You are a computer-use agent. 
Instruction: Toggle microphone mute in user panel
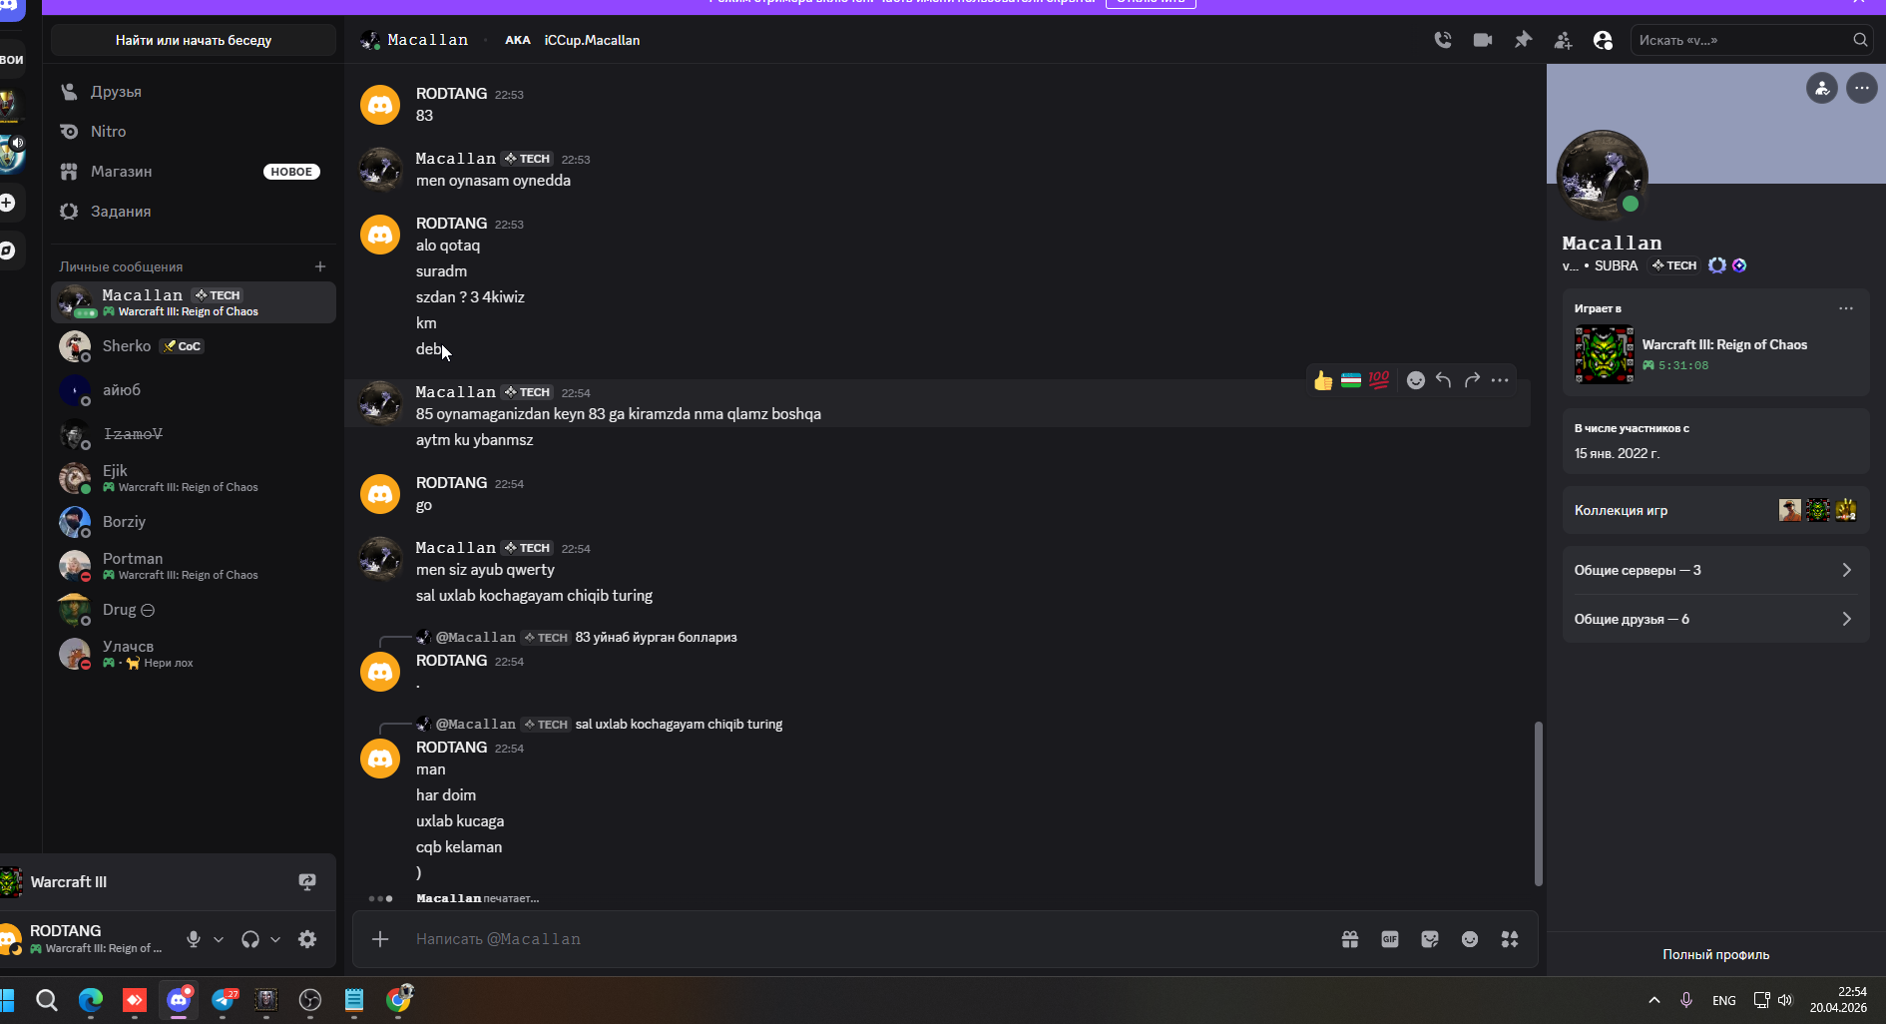tap(194, 939)
